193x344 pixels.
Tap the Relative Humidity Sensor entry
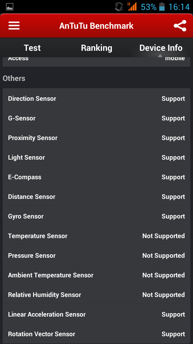click(x=96, y=295)
